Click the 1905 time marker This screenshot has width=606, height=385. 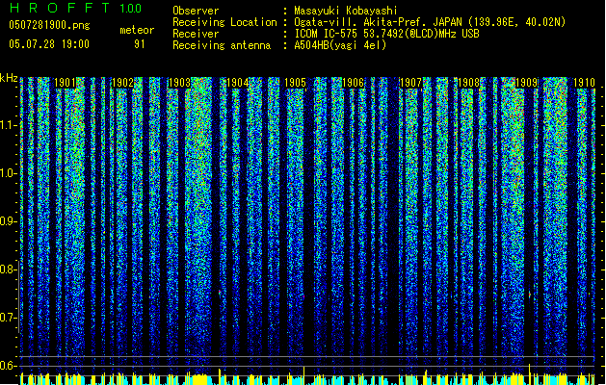pyautogui.click(x=295, y=83)
